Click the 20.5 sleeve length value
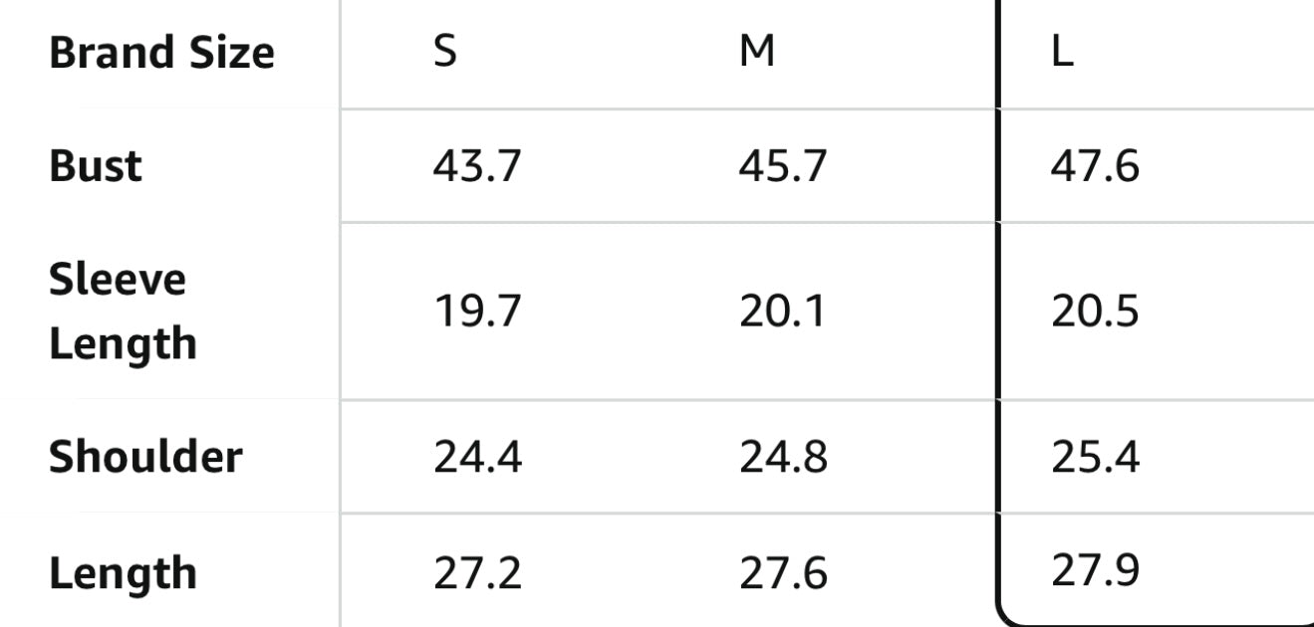Image resolution: width=1314 pixels, height=627 pixels. click(x=1094, y=313)
